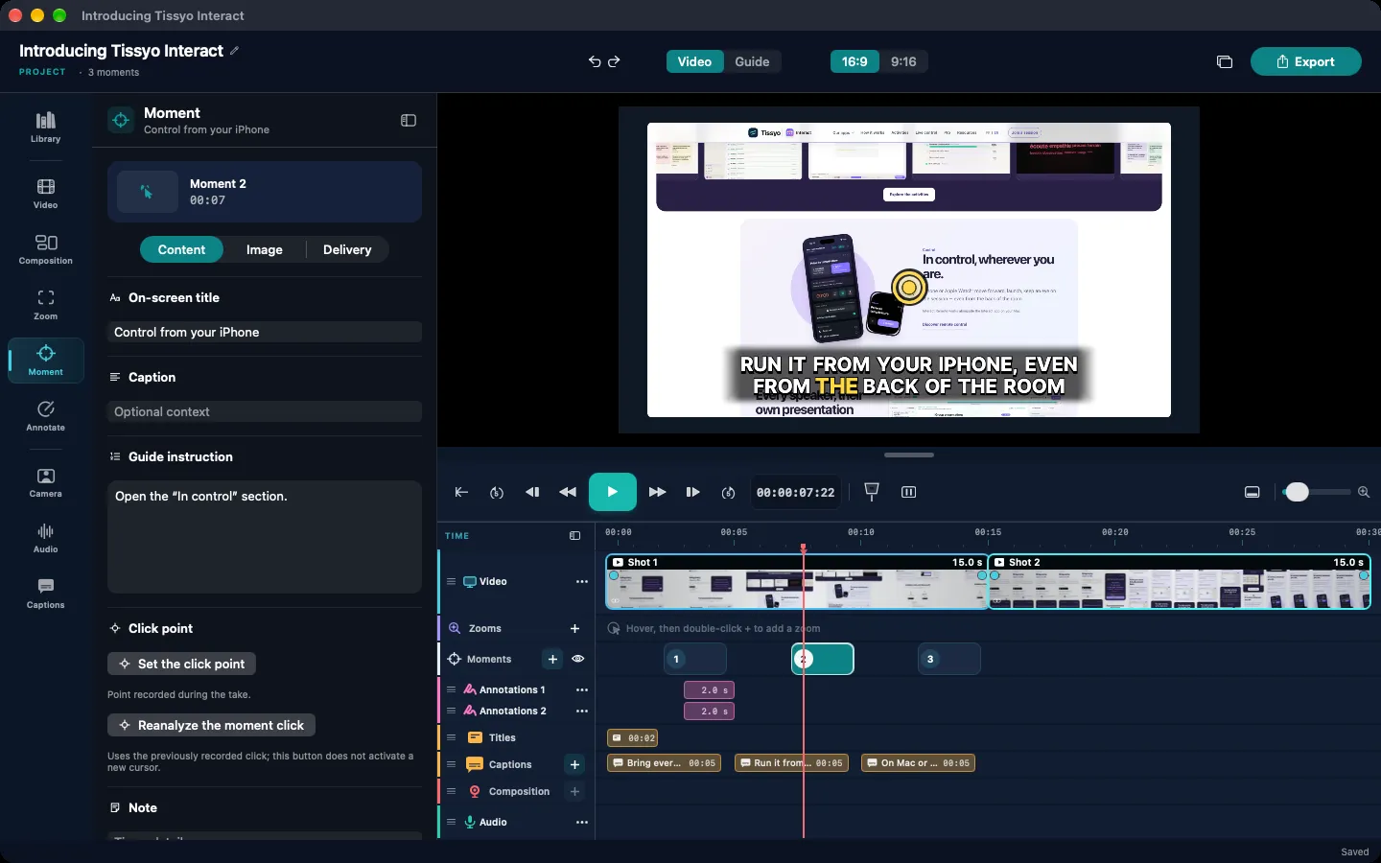Add a new moment on Moments track
Screen dimensions: 1381x863
pos(552,659)
